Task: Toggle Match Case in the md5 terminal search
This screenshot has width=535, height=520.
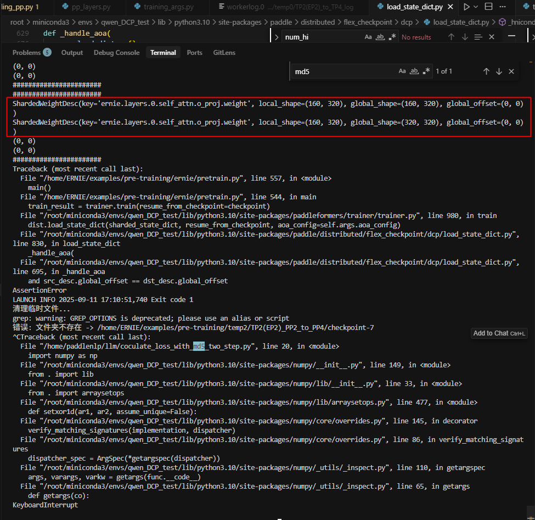Action: 402,71
